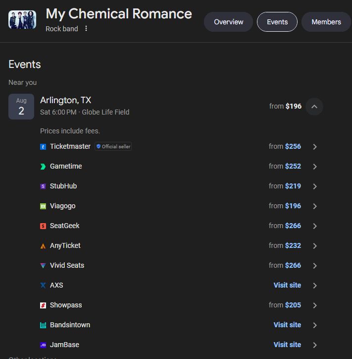
Task: Click the Official seller shield badge
Action: click(x=113, y=146)
